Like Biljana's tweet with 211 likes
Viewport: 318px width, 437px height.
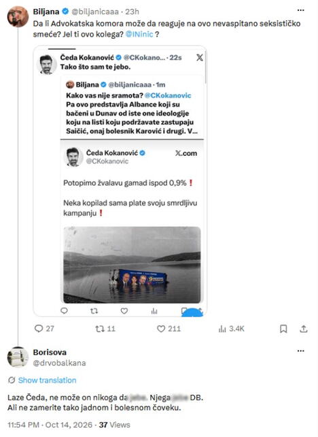tap(161, 329)
